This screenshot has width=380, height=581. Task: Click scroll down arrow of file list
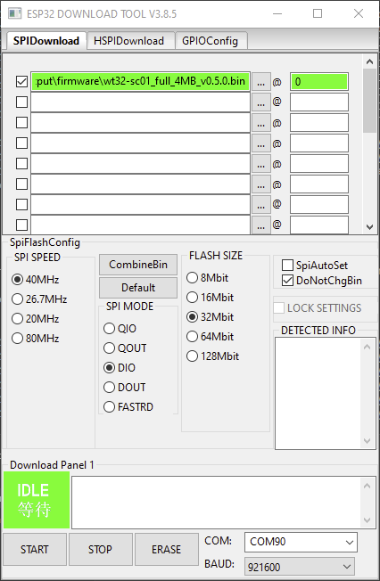point(369,226)
